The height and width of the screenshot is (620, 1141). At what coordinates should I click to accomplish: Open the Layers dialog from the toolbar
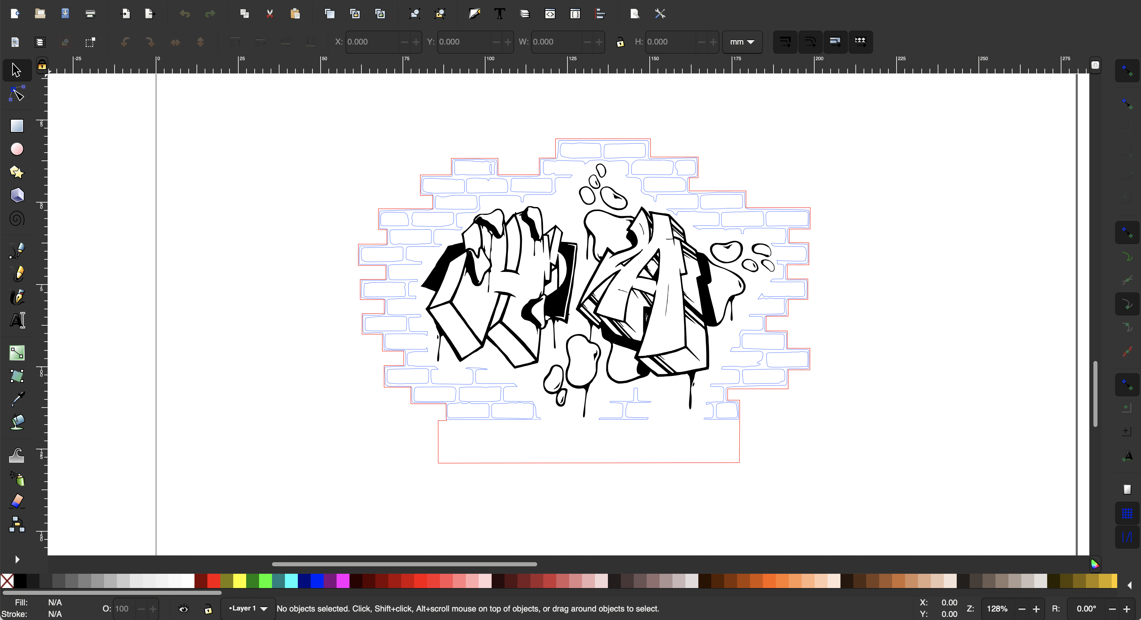click(x=525, y=14)
